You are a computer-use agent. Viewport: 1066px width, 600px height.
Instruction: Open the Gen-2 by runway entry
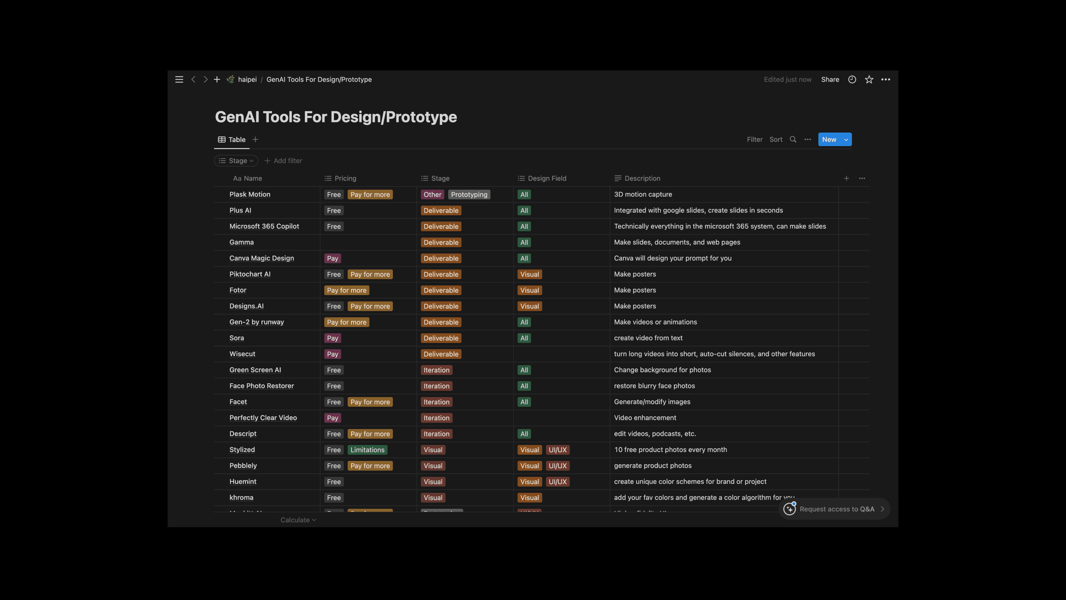coord(257,322)
